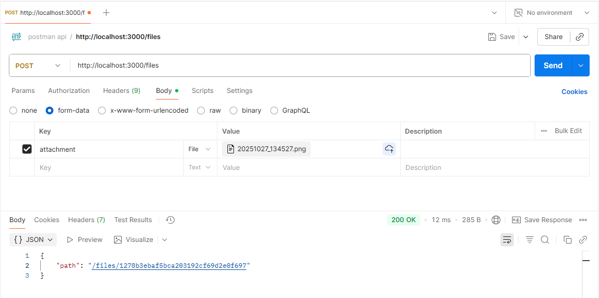Click the empty Description field
599x298 pixels.
click(495, 167)
